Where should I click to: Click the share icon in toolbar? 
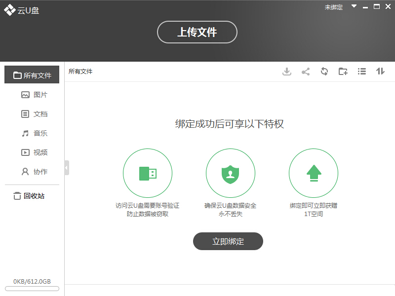pos(306,72)
